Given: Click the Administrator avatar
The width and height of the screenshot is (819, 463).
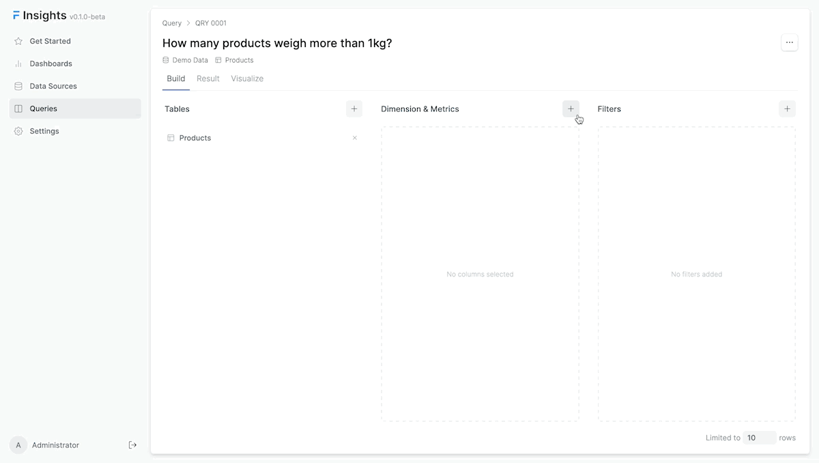Looking at the screenshot, I should click(18, 445).
